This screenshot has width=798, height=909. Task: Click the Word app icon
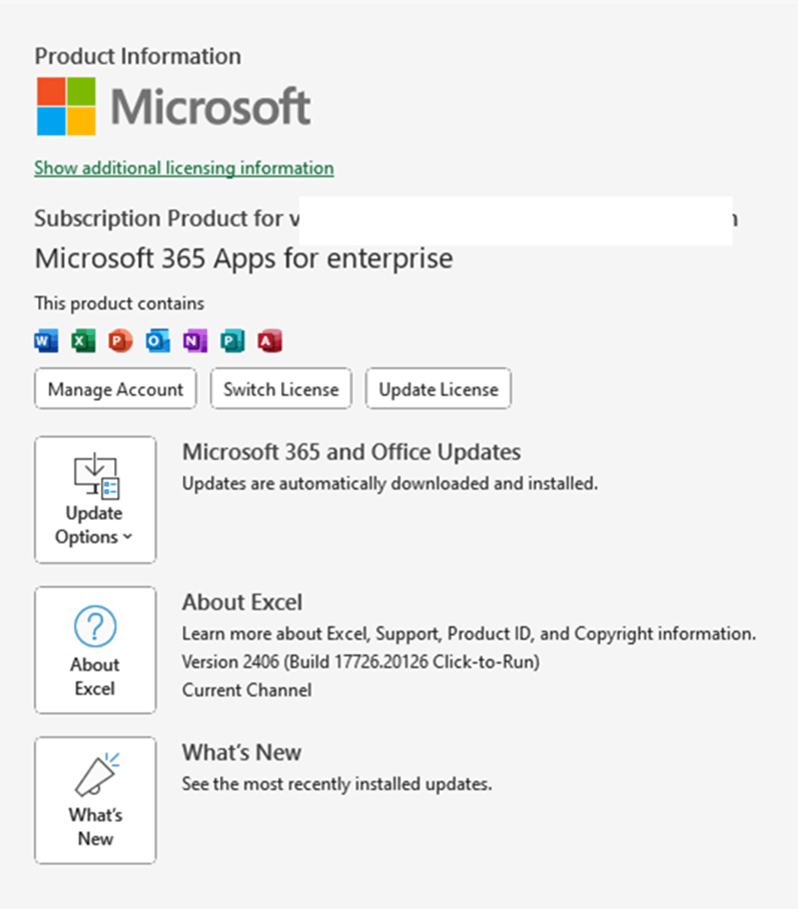[x=46, y=341]
